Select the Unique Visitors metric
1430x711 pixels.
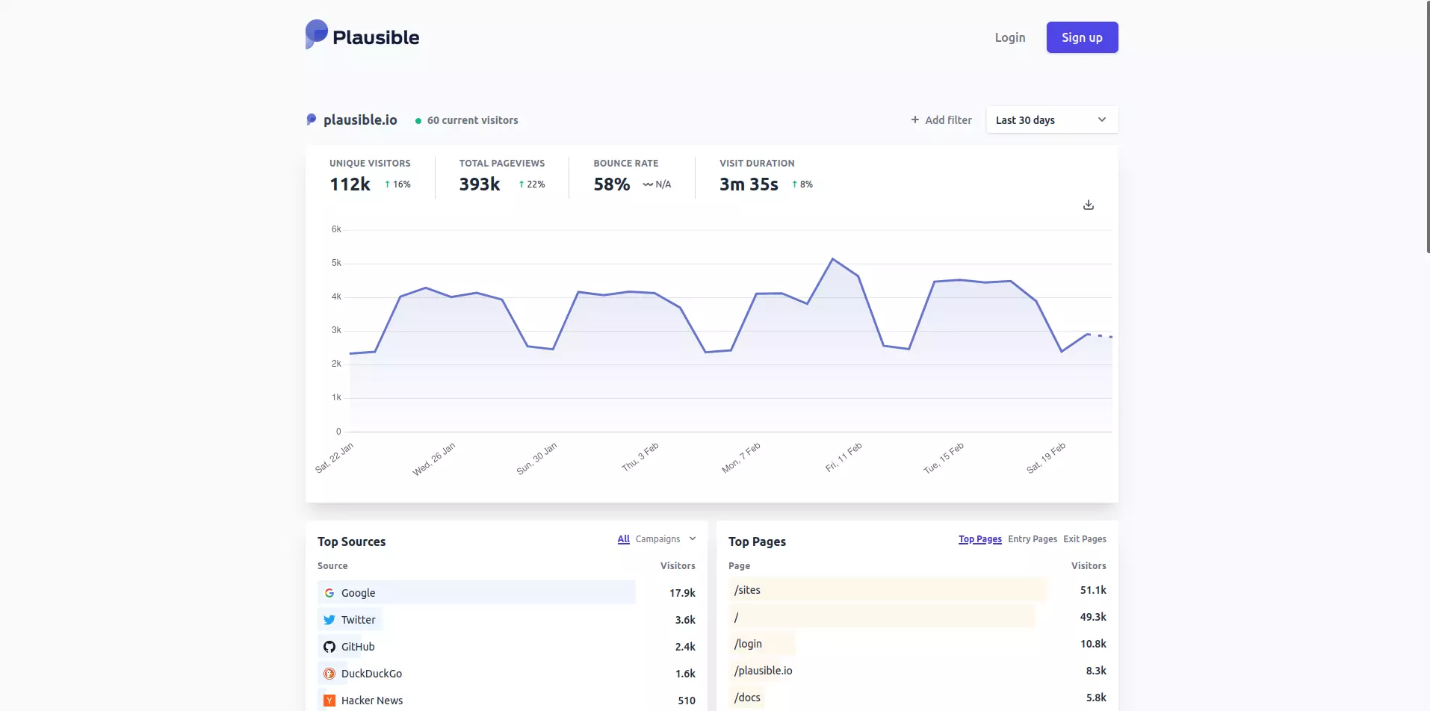tap(371, 176)
